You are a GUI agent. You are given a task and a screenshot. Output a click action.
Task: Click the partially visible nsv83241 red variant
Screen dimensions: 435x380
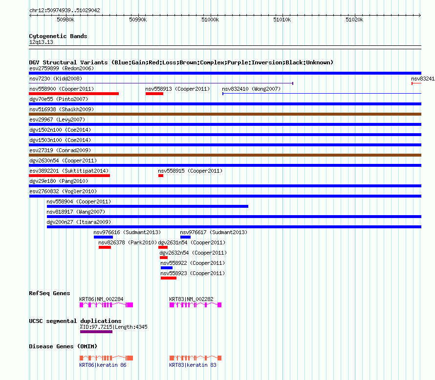[x=416, y=83]
